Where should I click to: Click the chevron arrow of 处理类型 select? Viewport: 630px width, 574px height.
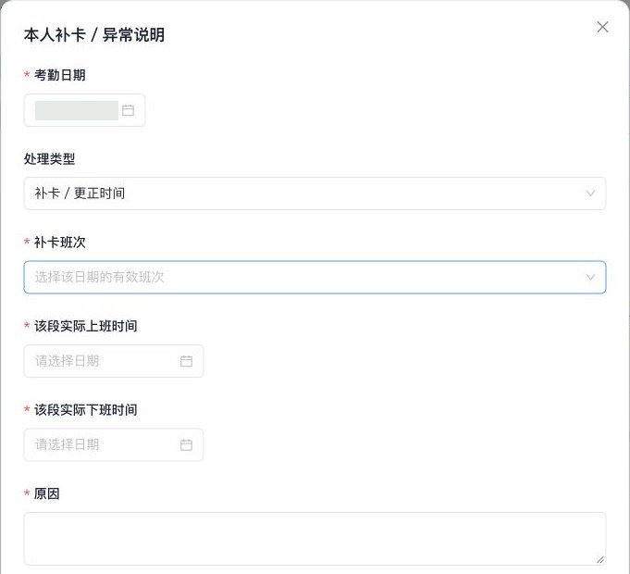point(590,193)
